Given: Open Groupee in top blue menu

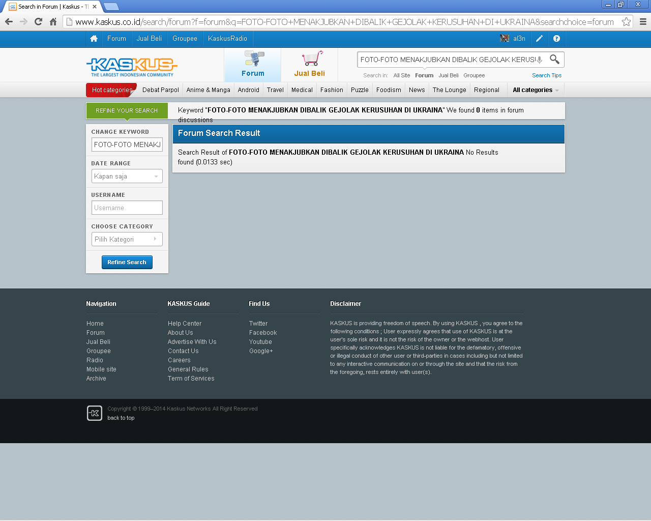Looking at the screenshot, I should (185, 39).
